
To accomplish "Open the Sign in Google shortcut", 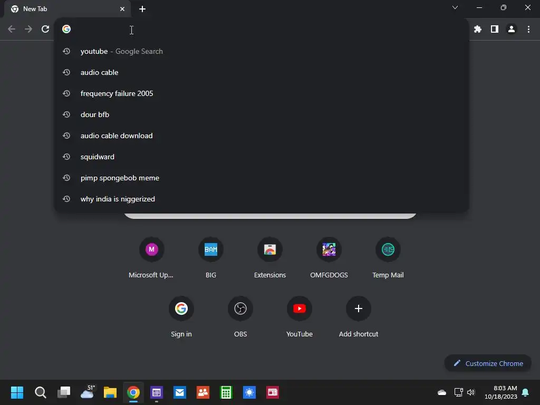I will 181,317.
